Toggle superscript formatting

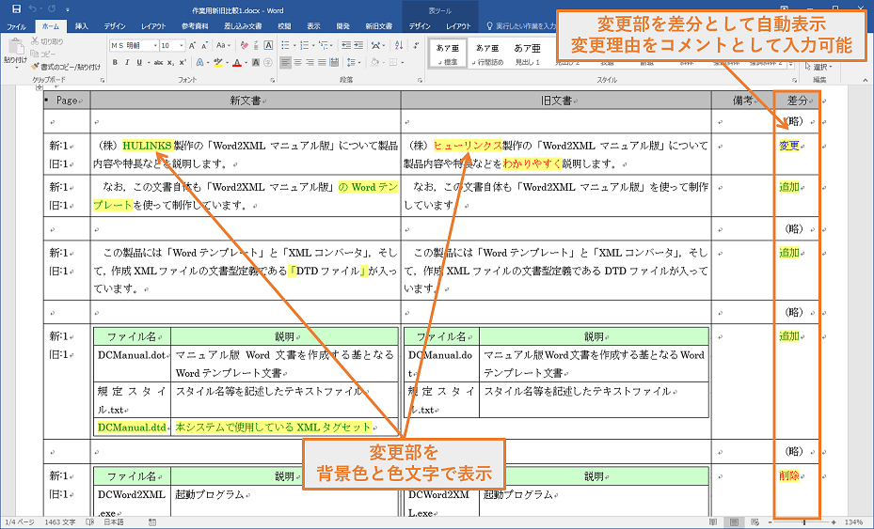[183, 62]
